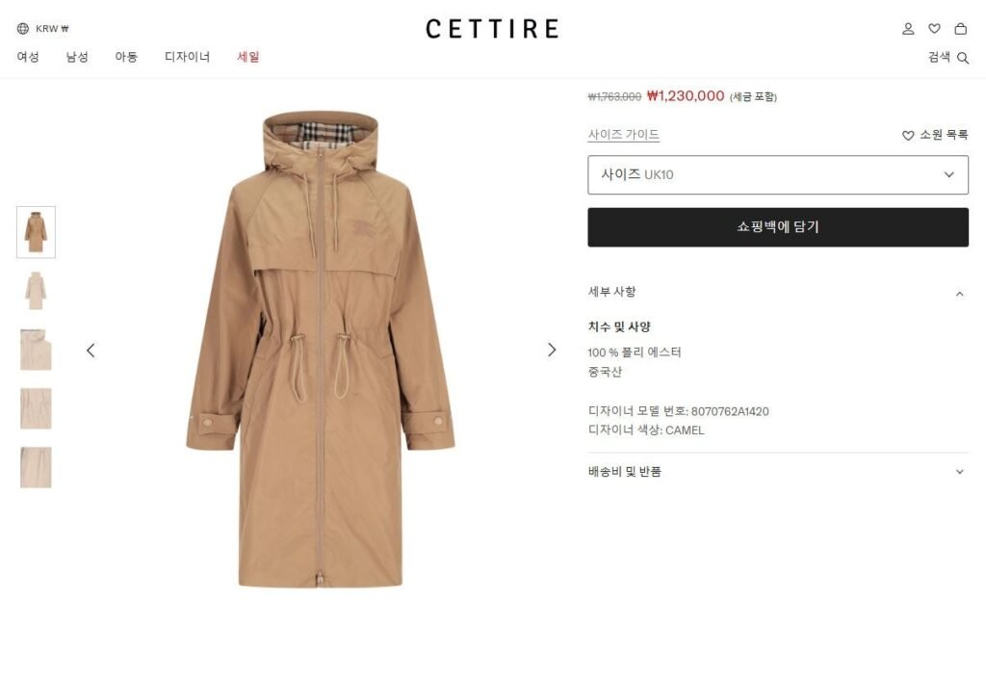Open the wishlist heart icon in header
The image size is (986, 678).
click(x=934, y=29)
